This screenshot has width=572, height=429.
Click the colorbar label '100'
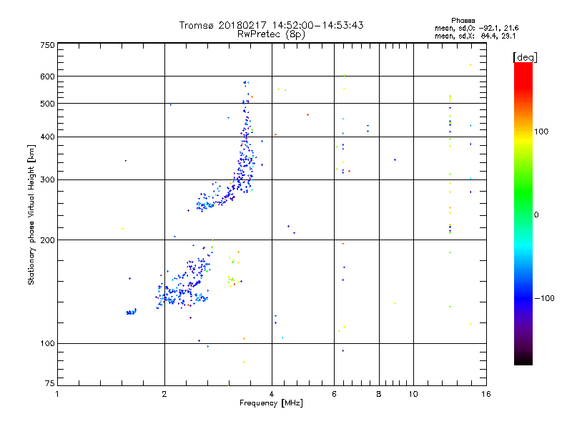coord(541,132)
